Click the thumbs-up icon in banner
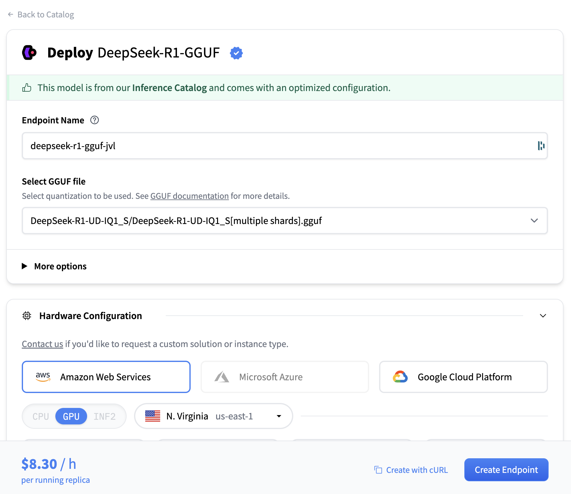Screen dimensions: 571x494 point(27,88)
